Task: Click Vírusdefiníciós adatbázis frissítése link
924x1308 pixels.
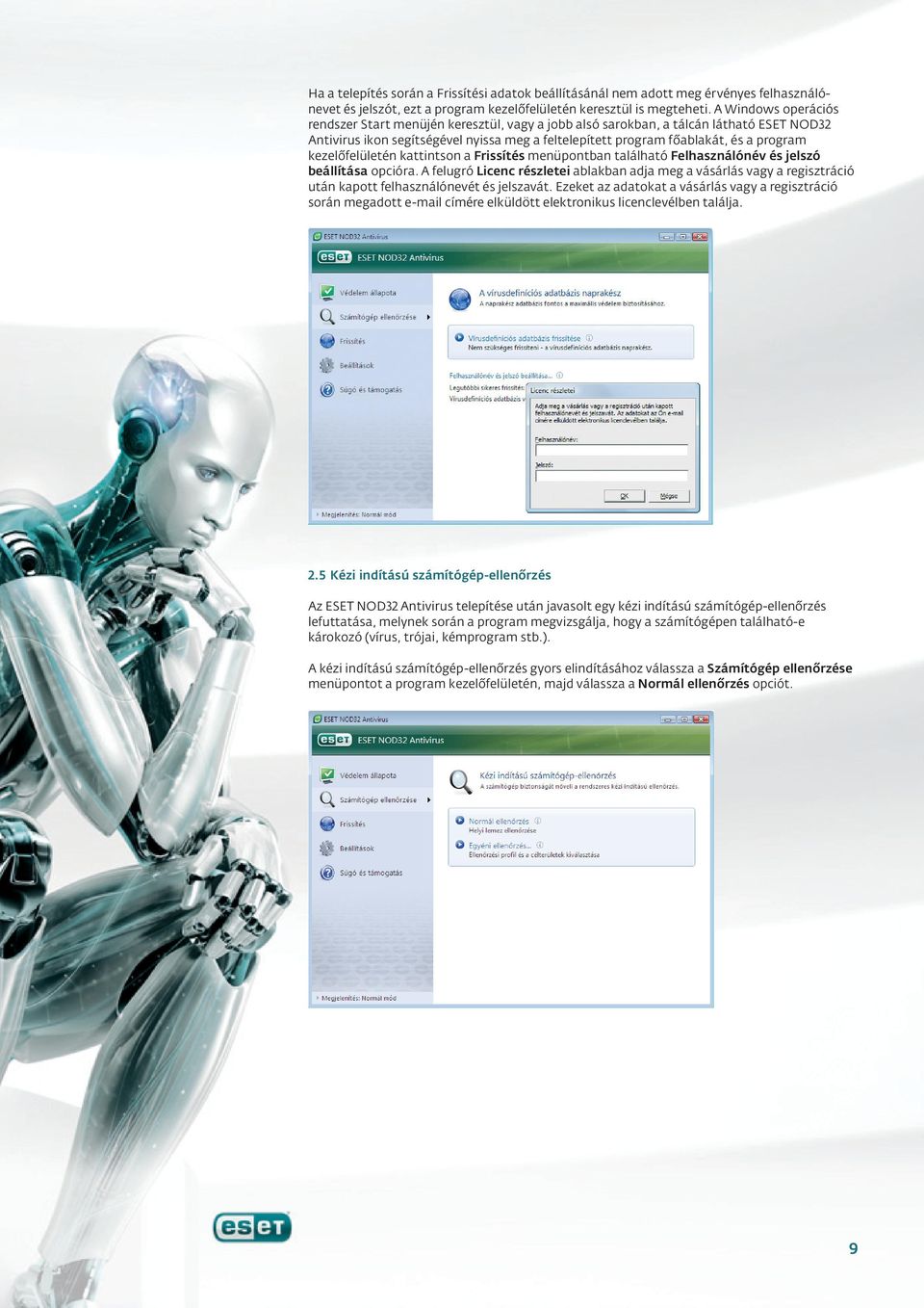Action: point(525,338)
